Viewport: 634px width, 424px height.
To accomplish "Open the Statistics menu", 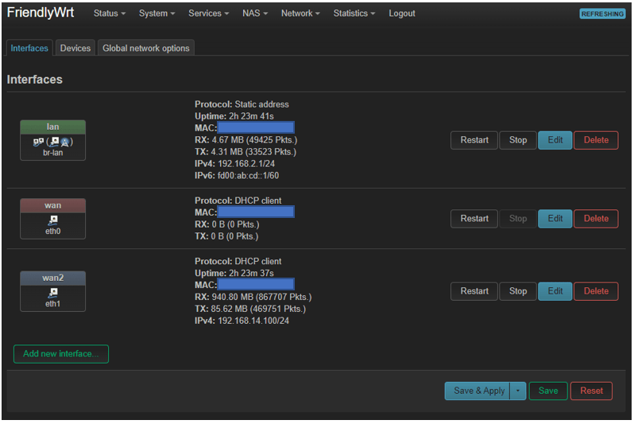I will [x=354, y=14].
